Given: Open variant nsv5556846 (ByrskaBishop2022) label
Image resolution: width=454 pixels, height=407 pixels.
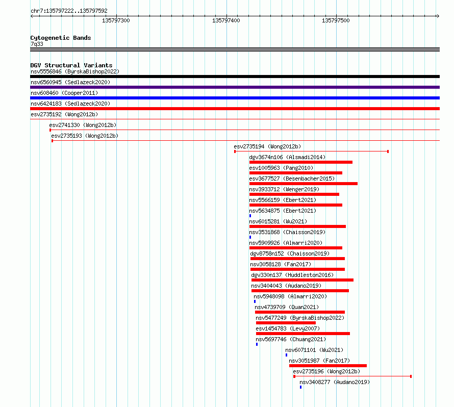Looking at the screenshot, I should [x=75, y=71].
